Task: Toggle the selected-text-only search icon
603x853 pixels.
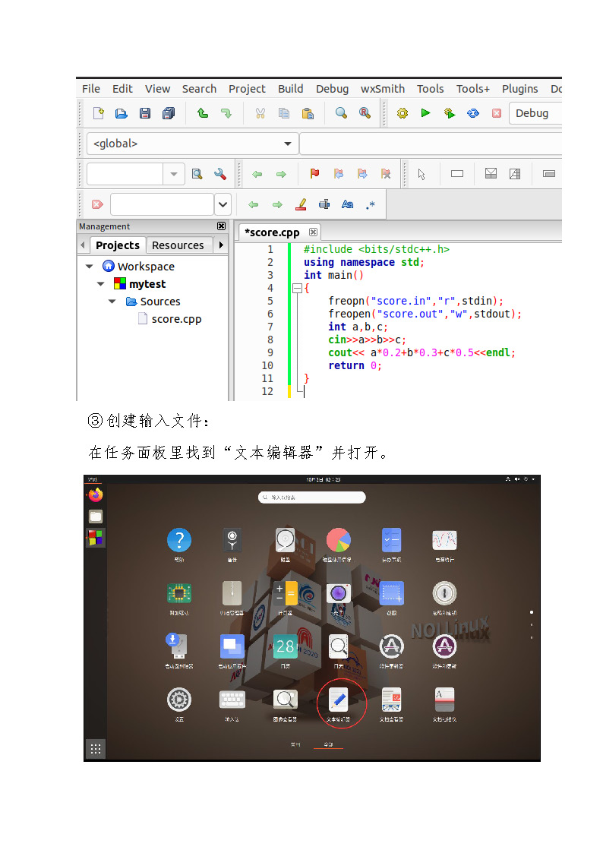Action: tap(324, 204)
